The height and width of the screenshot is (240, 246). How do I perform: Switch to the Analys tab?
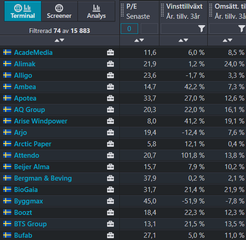pos(96,11)
